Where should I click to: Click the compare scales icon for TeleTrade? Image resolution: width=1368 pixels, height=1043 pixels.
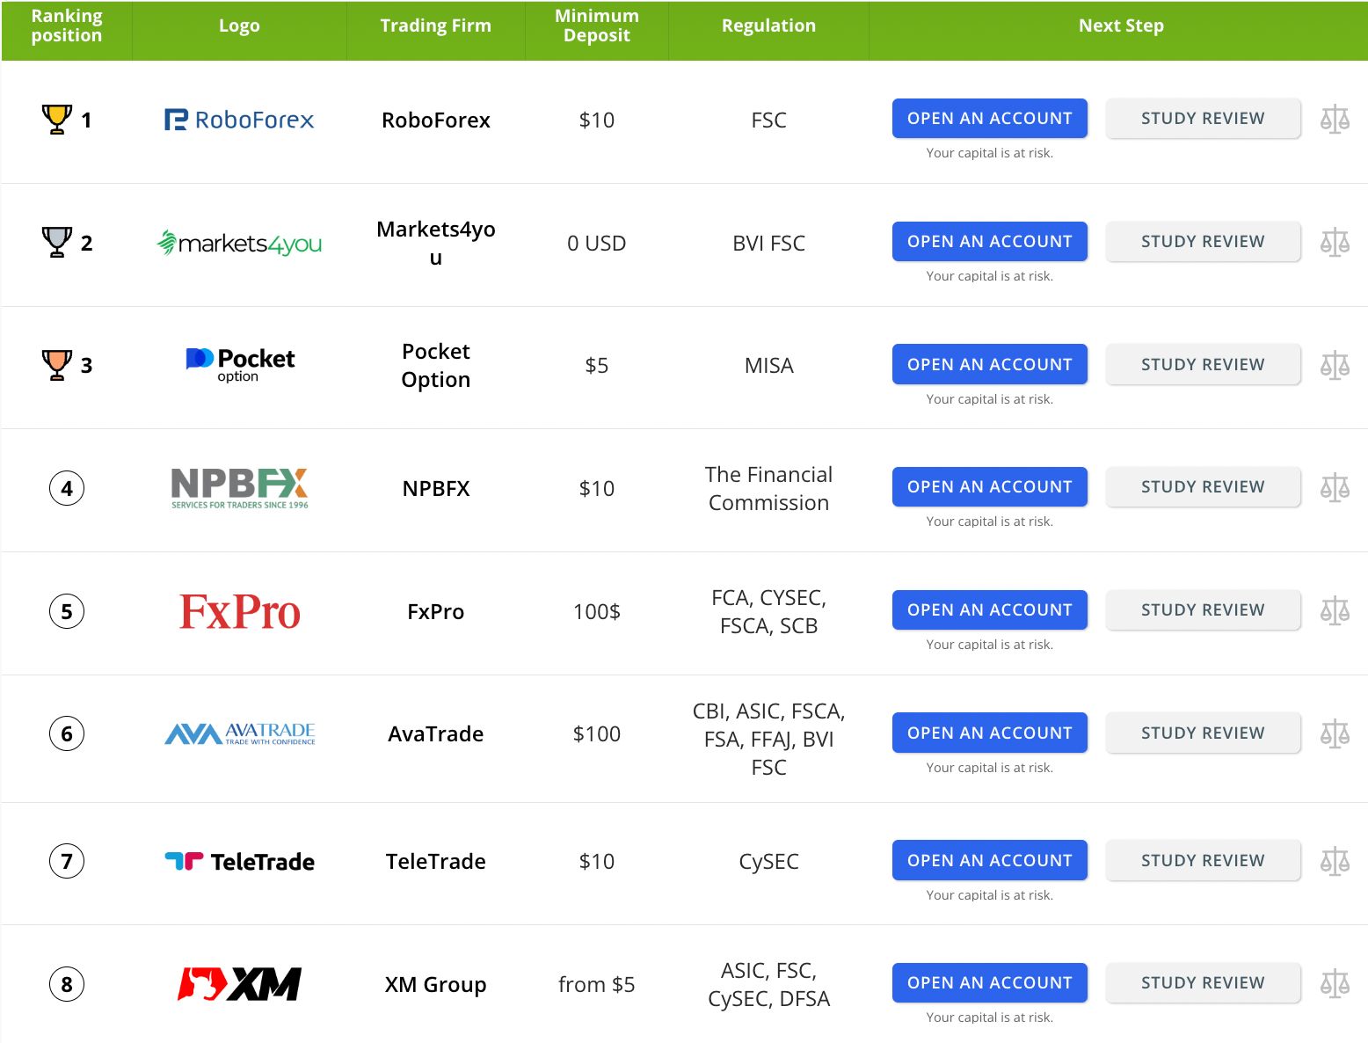point(1335,861)
